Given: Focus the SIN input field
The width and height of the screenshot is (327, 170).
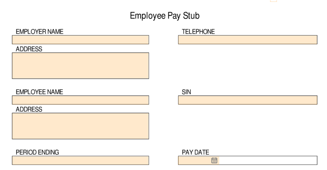Looking at the screenshot, I should point(248,100).
